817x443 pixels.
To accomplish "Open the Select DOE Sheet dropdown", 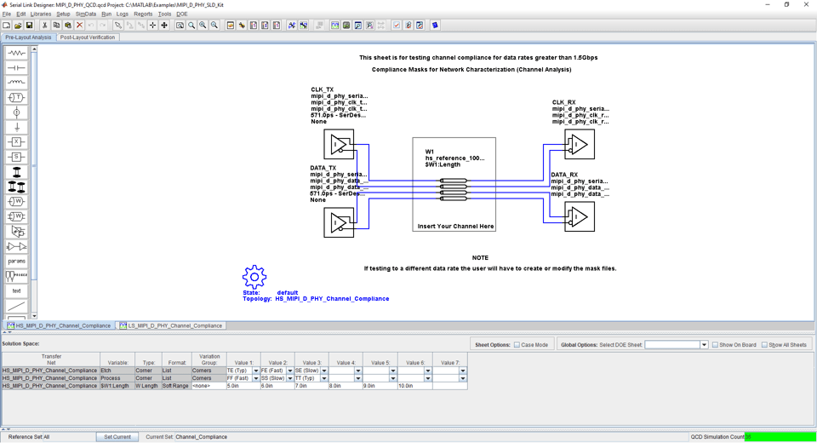I will 704,345.
